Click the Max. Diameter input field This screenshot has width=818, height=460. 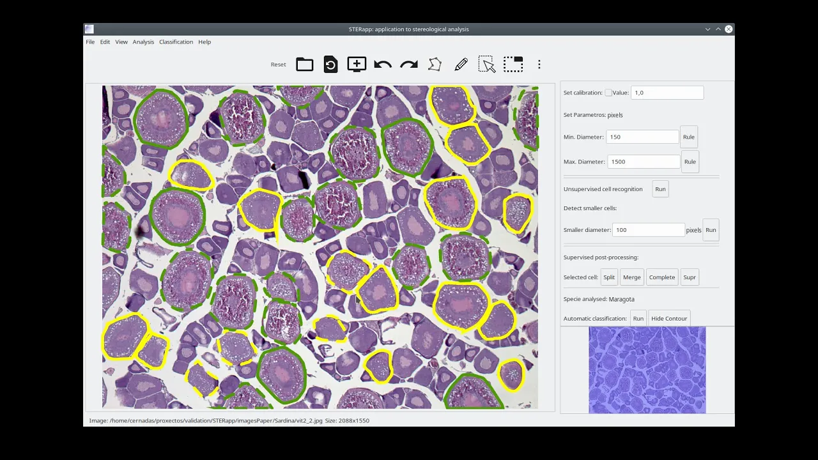(x=644, y=162)
